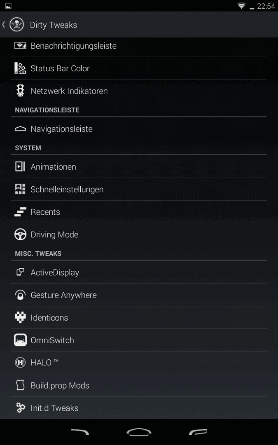
Task: Tap the Android back navigation button
Action: [80, 432]
